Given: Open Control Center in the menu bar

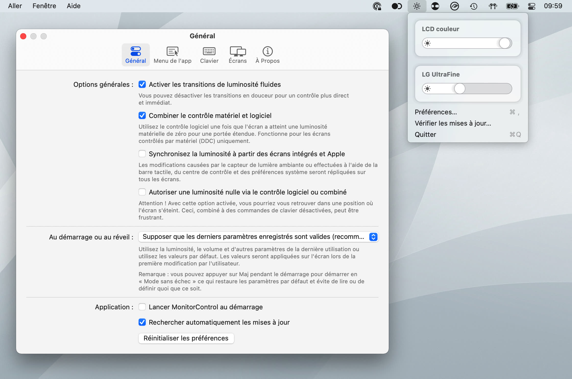Looking at the screenshot, I should (532, 6).
